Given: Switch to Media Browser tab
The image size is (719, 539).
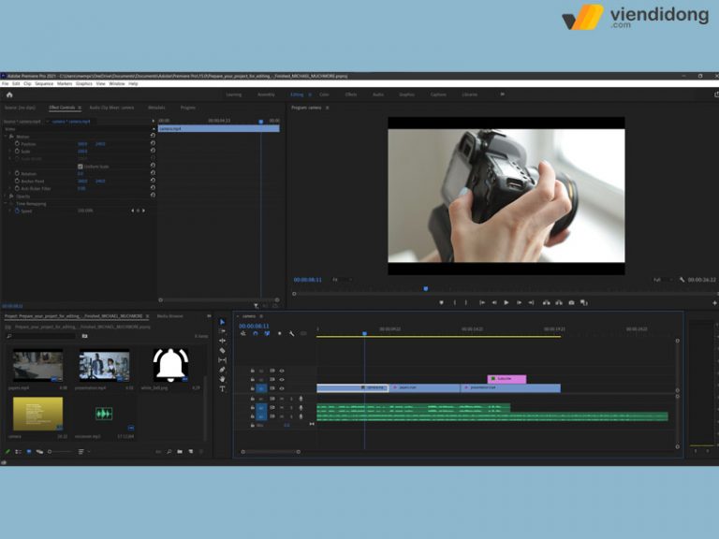Looking at the screenshot, I should coord(170,316).
